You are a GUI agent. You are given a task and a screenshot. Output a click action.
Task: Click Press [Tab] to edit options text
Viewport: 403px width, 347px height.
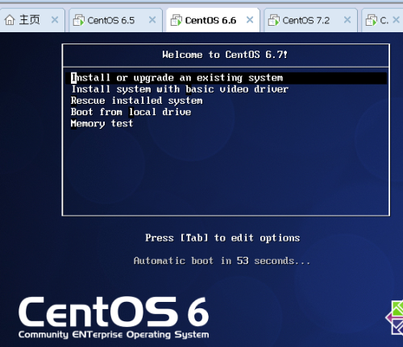pos(222,238)
